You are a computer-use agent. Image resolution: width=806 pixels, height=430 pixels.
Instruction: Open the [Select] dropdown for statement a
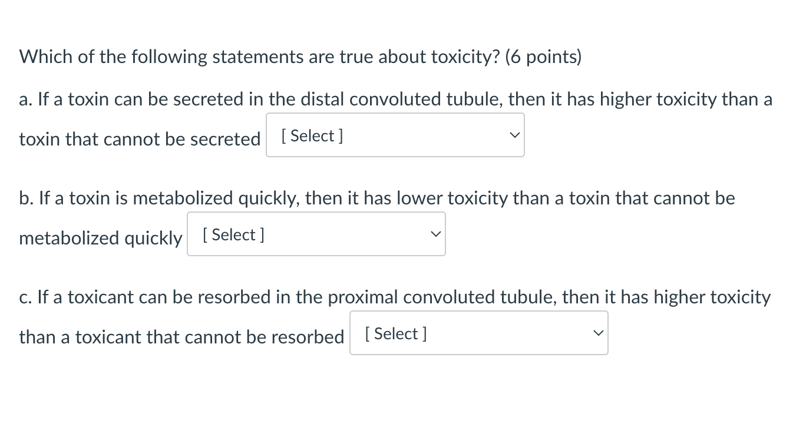coord(395,135)
